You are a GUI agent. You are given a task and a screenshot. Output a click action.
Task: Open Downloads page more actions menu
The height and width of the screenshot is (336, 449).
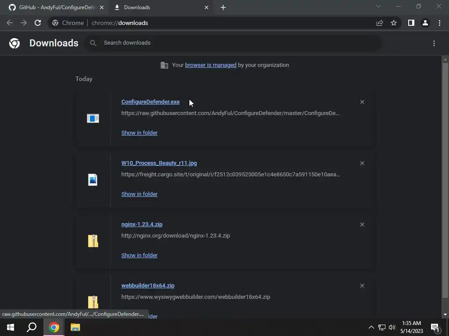pyautogui.click(x=434, y=43)
